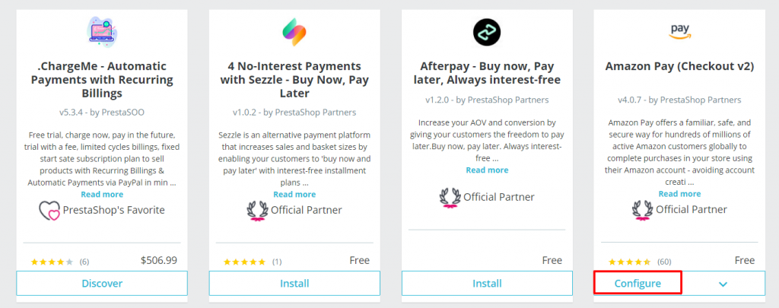779x308 pixels.
Task: Click the Sezzle module logo icon
Action: coord(294,31)
